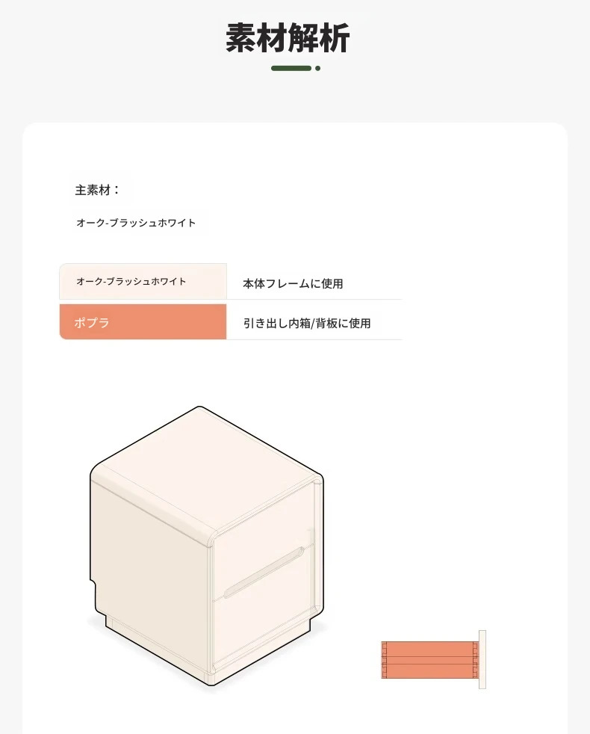Click the orange drawer box diagram
The image size is (590, 734).
coord(429,659)
